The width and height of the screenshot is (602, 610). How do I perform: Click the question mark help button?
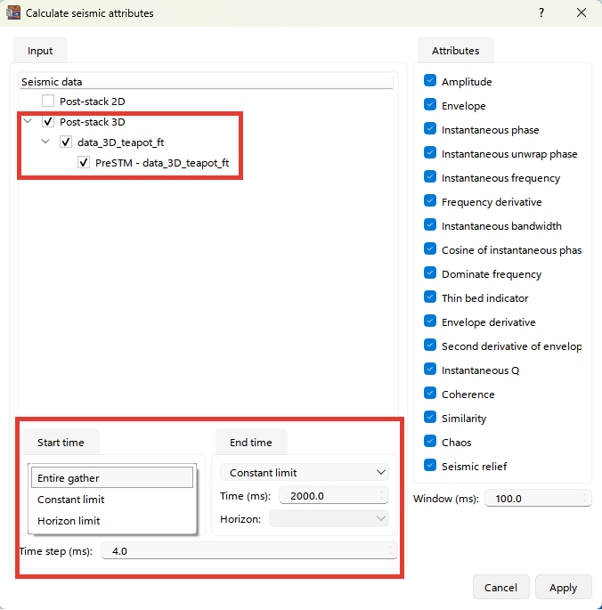[541, 13]
